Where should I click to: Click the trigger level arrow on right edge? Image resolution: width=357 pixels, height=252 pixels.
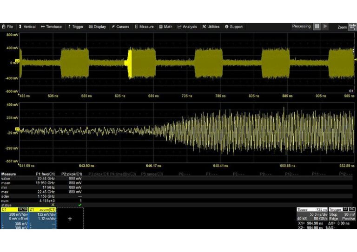pyautogui.click(x=356, y=59)
